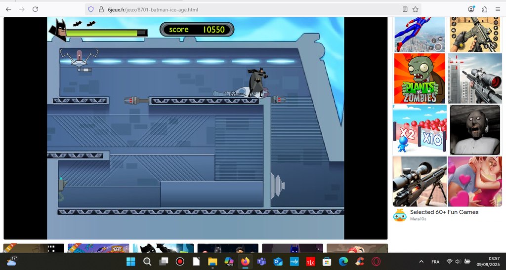Toggle reader view for this page
This screenshot has width=506, height=270.
[x=405, y=9]
